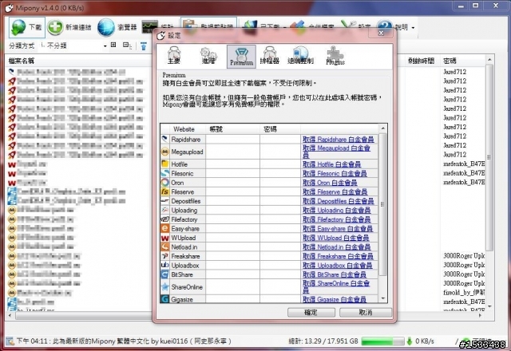Open the 排程器 scheduler tab

pyautogui.click(x=270, y=56)
